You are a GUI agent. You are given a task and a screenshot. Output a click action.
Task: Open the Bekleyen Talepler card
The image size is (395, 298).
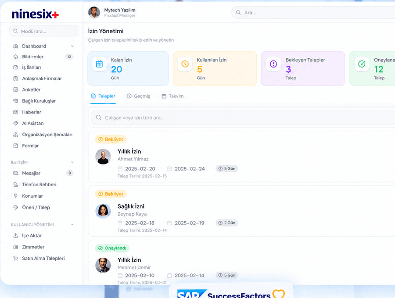point(303,69)
